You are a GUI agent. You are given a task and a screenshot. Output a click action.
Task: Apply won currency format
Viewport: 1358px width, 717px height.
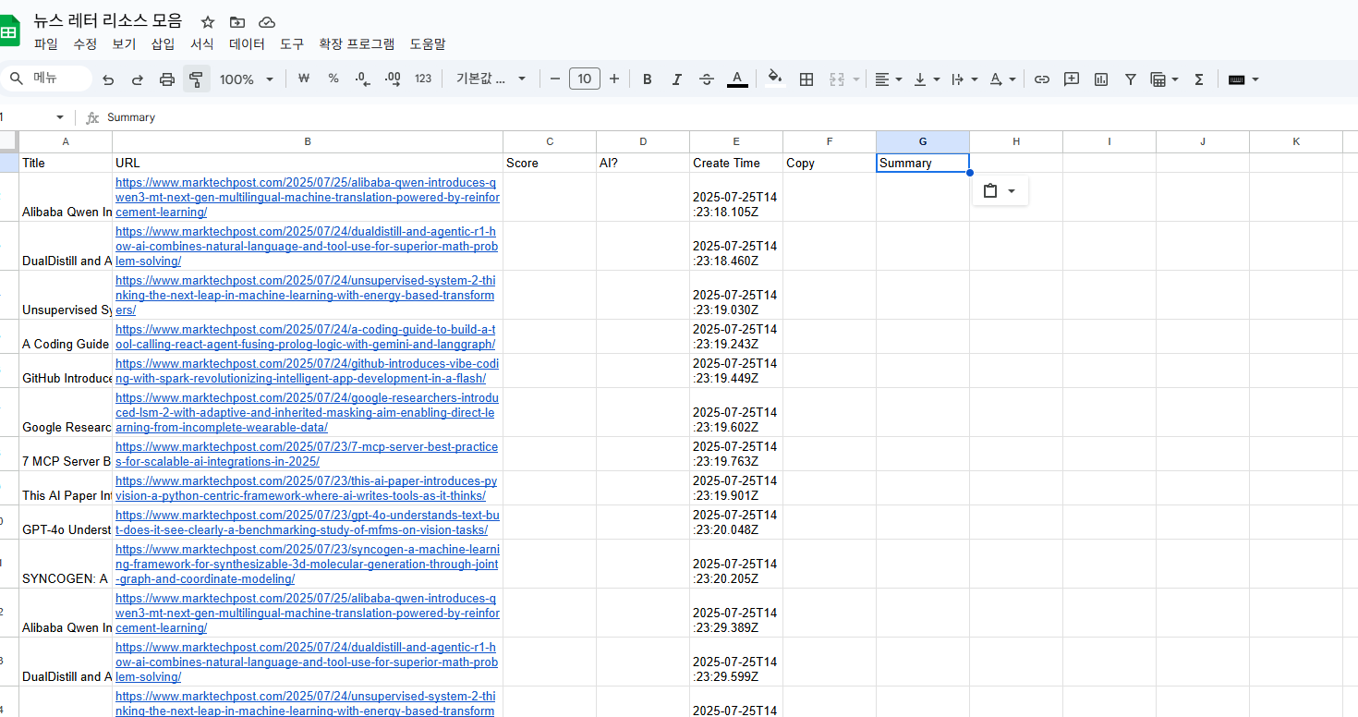(303, 79)
